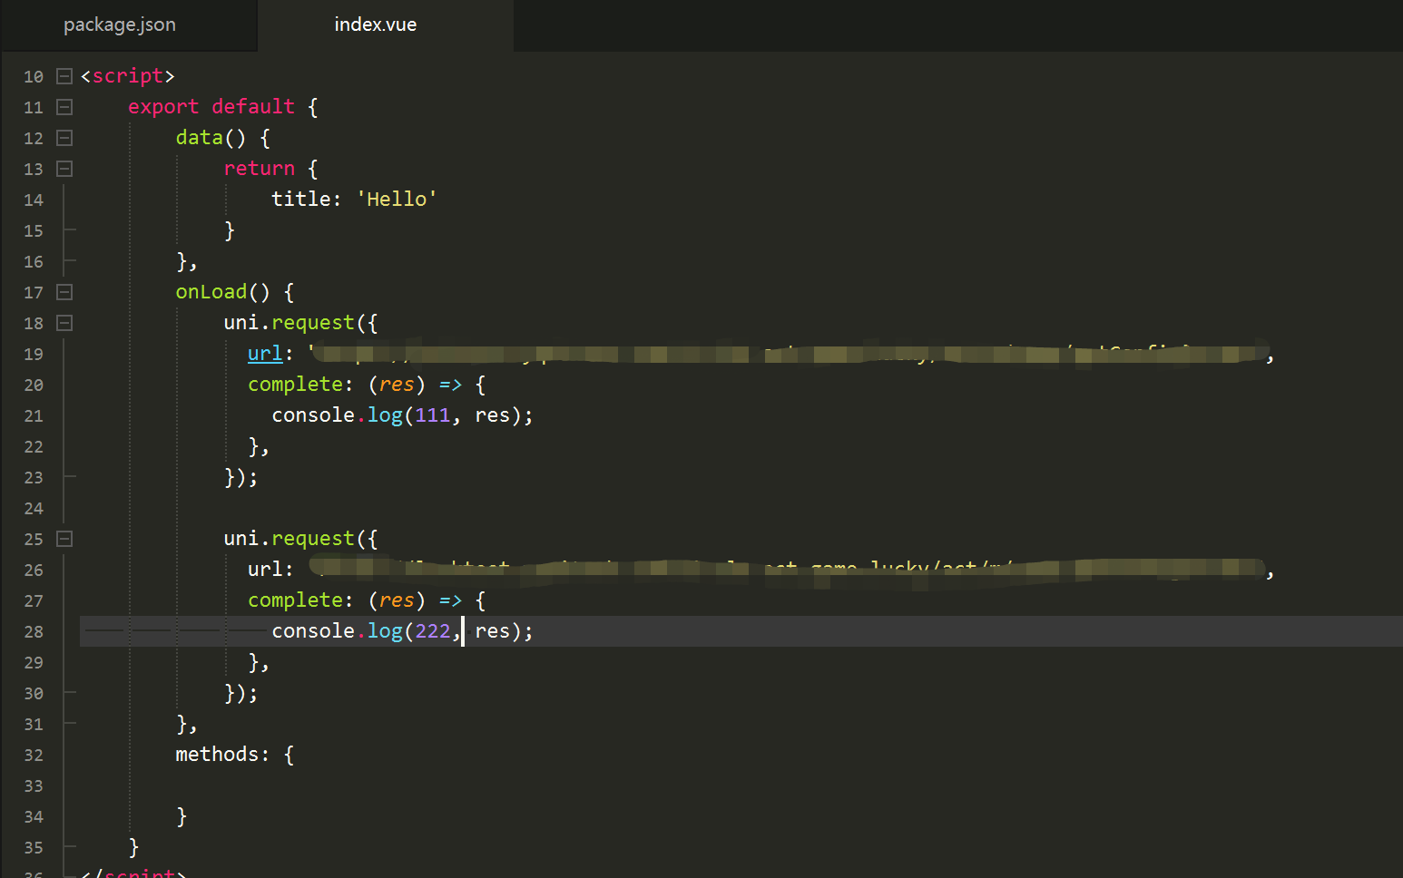Click complete on line 20
This screenshot has width=1403, height=878.
coord(295,385)
